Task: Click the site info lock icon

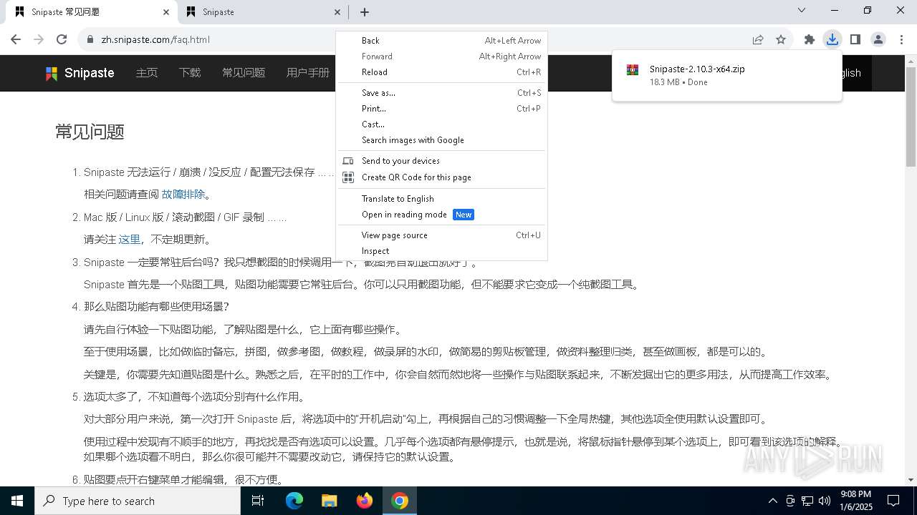Action: (90, 39)
